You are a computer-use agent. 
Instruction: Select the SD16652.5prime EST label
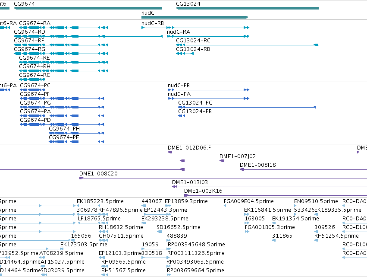click(179, 227)
